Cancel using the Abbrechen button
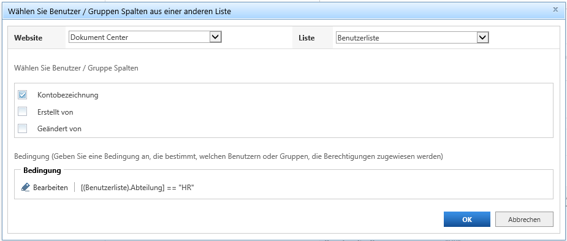This screenshot has height=241, width=567. tap(524, 220)
